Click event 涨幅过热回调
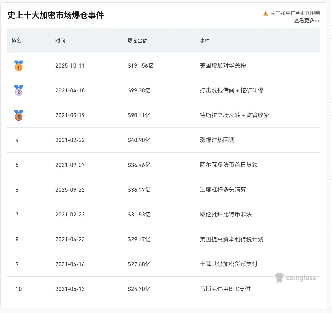 217,140
